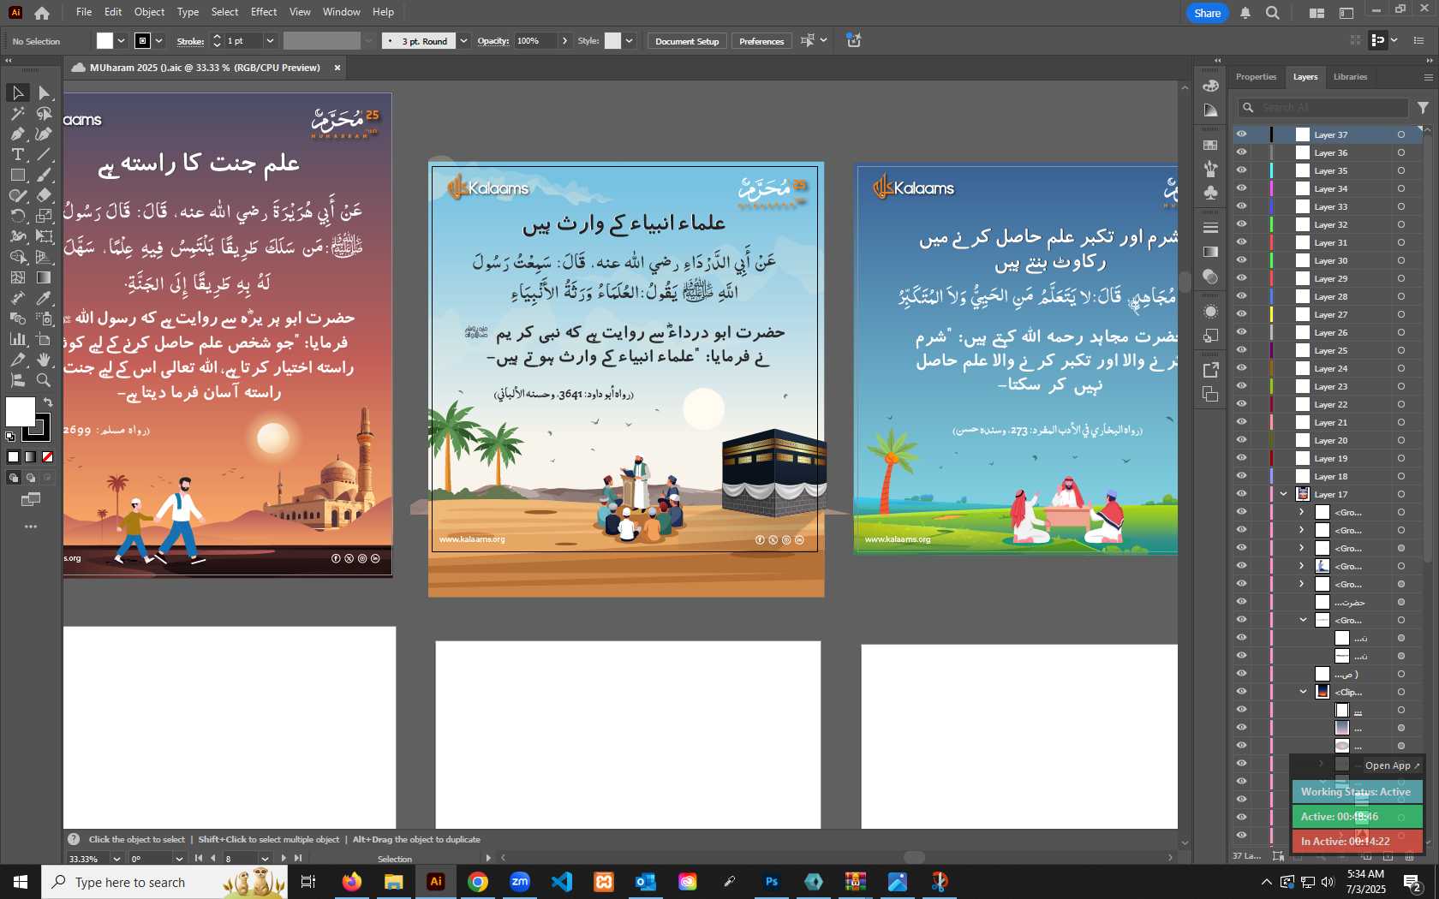Click Open App in timer widget
The height and width of the screenshot is (899, 1439).
point(1392,765)
